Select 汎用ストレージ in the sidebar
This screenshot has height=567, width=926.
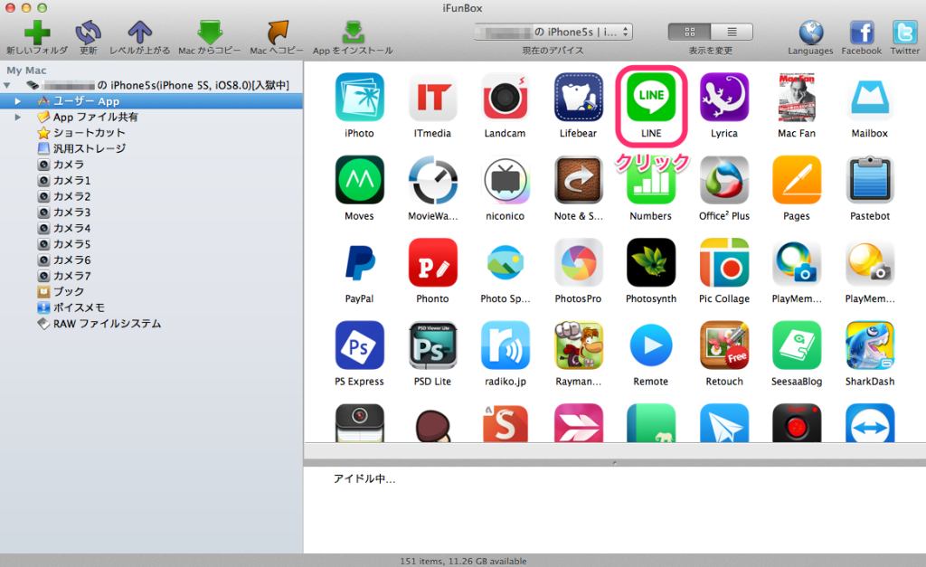[x=89, y=148]
